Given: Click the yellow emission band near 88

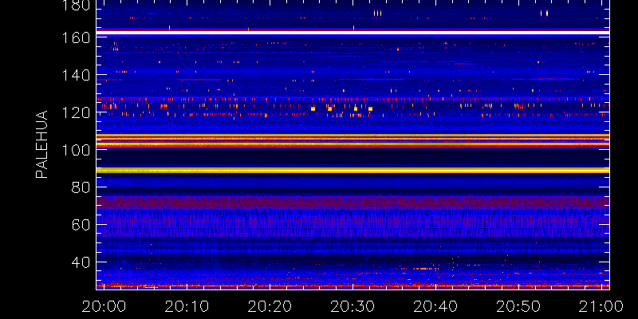Looking at the screenshot, I should [x=352, y=171].
